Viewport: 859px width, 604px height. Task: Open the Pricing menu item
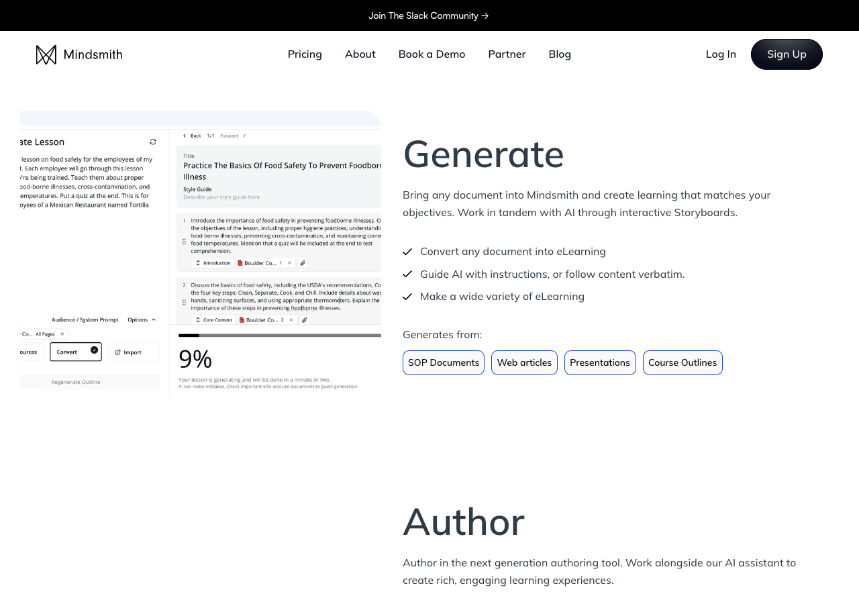coord(305,54)
